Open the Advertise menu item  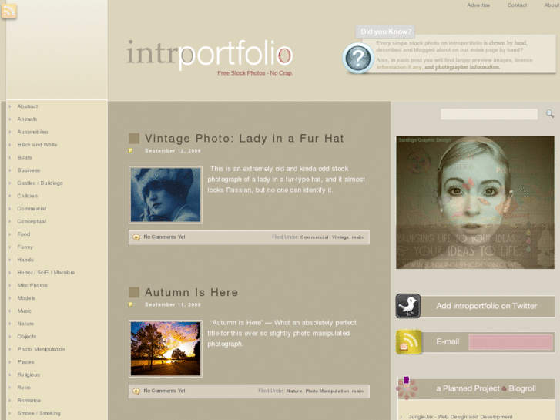[478, 5]
